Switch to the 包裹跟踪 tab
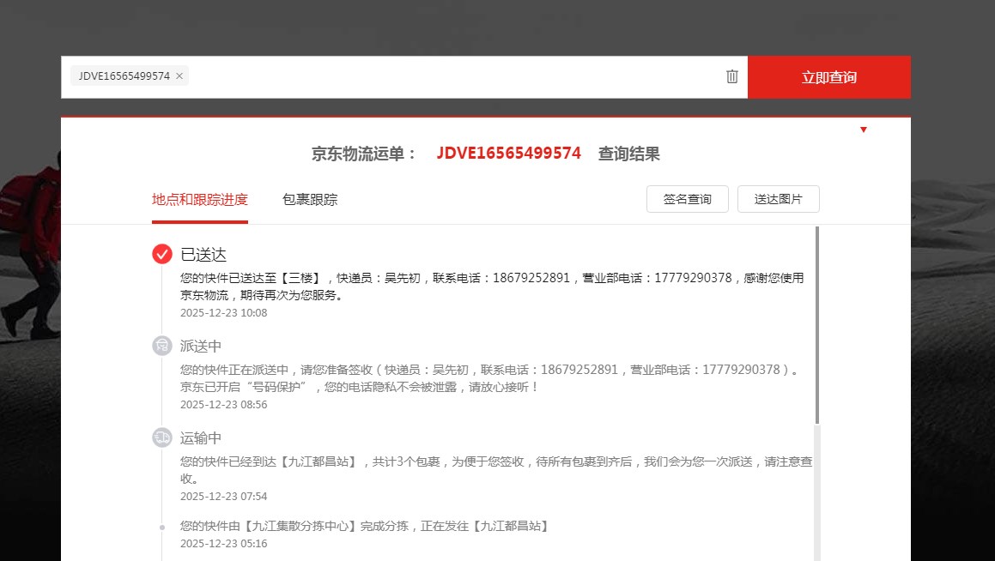The width and height of the screenshot is (995, 561). coord(309,200)
